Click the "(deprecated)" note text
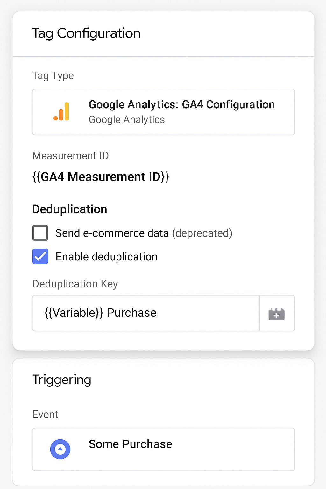The width and height of the screenshot is (326, 489). click(x=202, y=233)
